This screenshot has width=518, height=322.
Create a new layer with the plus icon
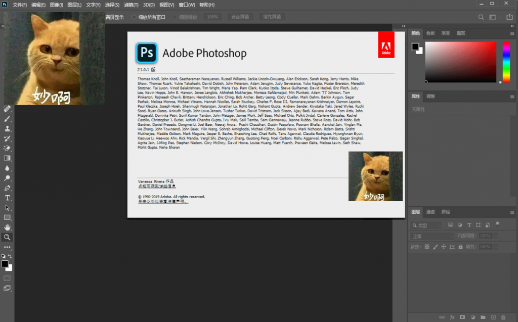pos(493,317)
